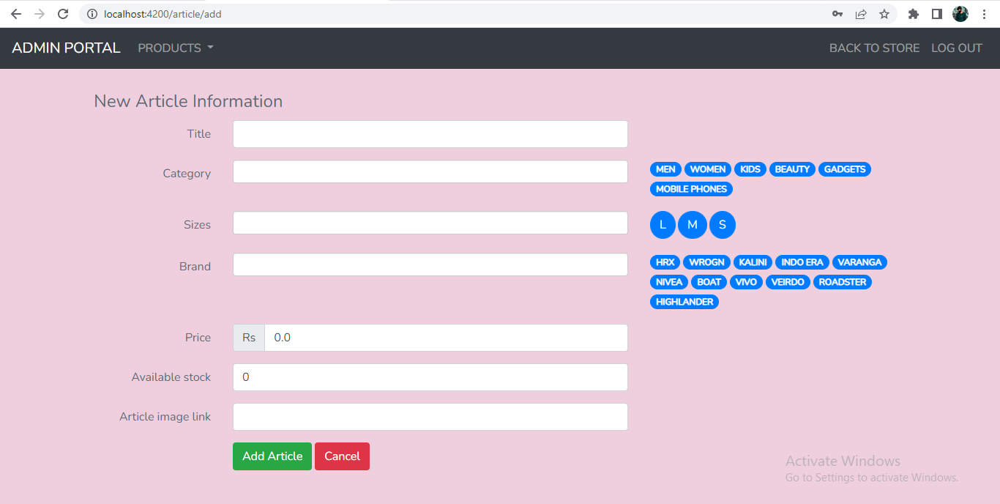Pick the GADGETS category badge
Viewport: 1000px width, 504px height.
(x=844, y=169)
